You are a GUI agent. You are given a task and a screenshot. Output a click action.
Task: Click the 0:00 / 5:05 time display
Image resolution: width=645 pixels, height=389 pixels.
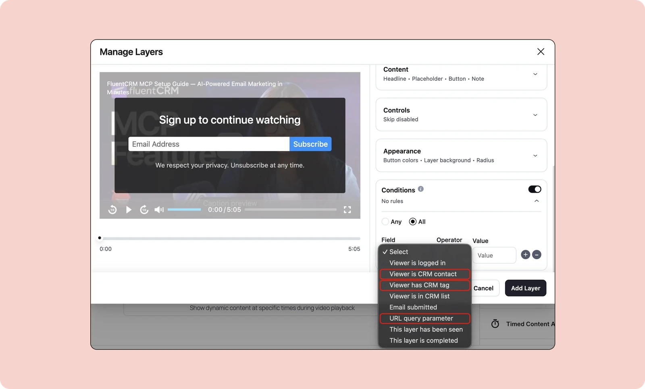click(225, 210)
